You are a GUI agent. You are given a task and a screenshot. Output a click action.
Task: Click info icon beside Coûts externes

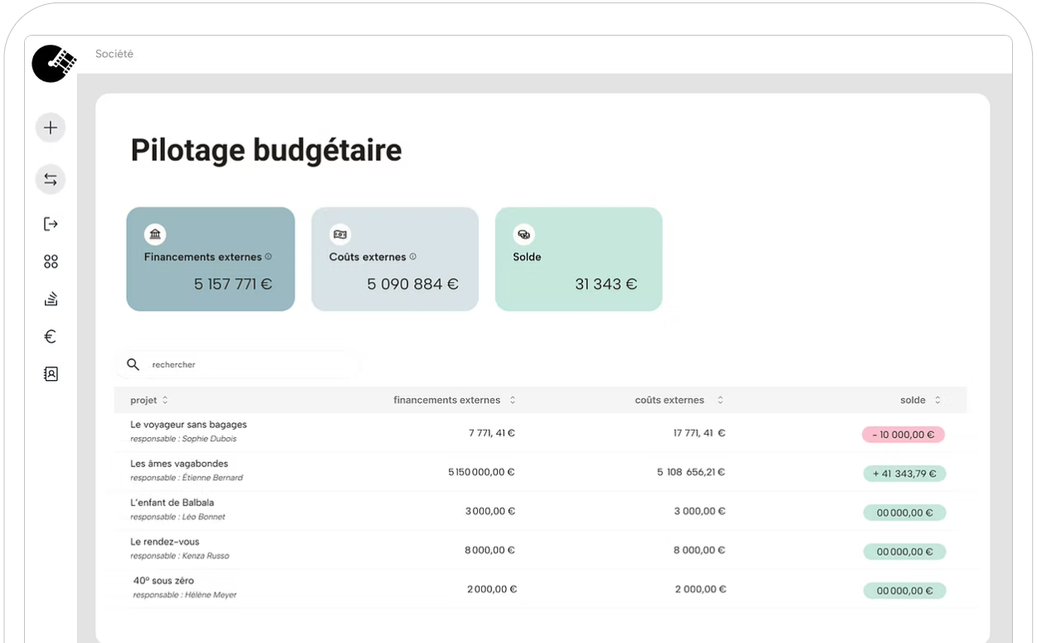[413, 257]
